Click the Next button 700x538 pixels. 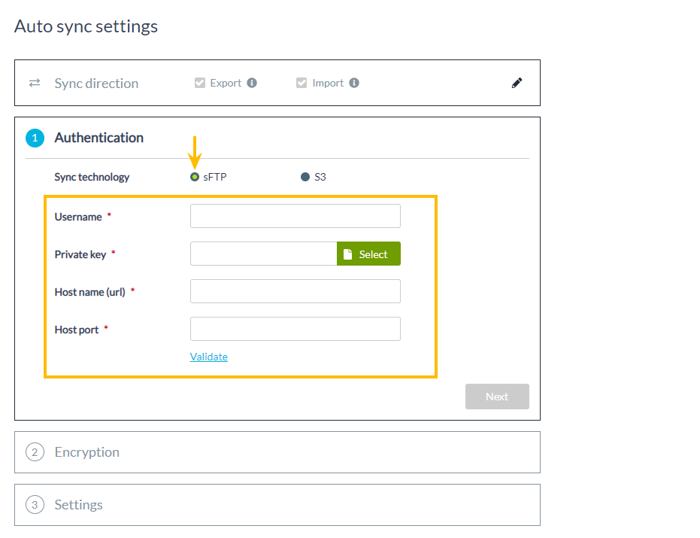[497, 397]
